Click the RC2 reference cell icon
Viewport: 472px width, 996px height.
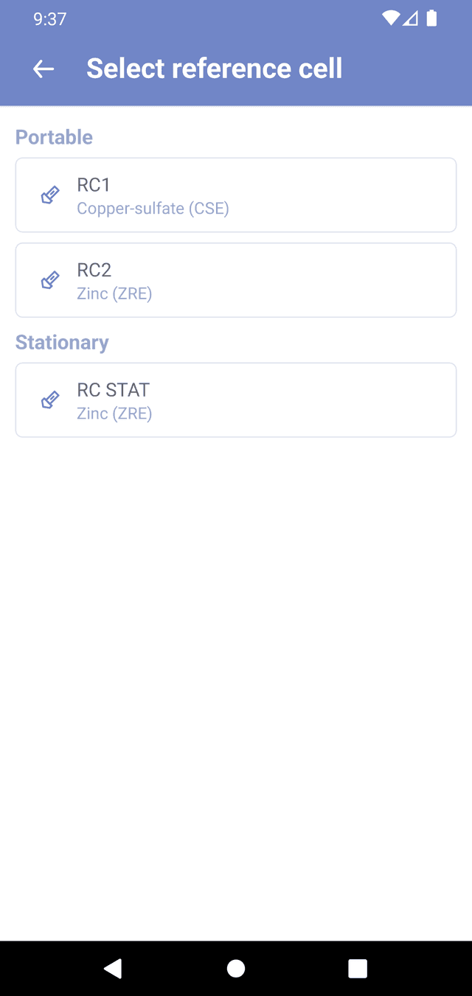[x=50, y=281]
